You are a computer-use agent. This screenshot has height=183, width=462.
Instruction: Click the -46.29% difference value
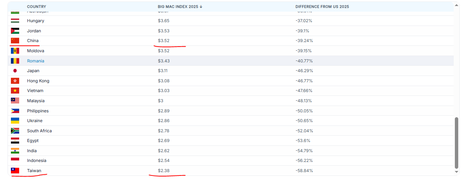[x=304, y=71]
